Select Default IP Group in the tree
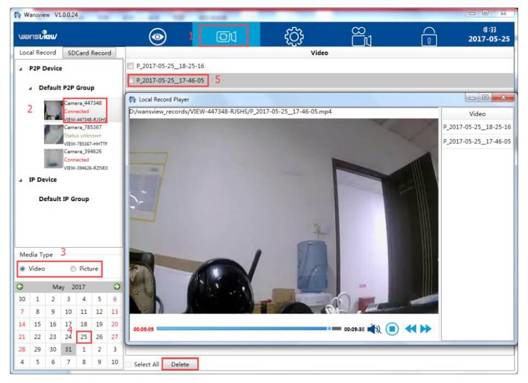 pos(64,199)
